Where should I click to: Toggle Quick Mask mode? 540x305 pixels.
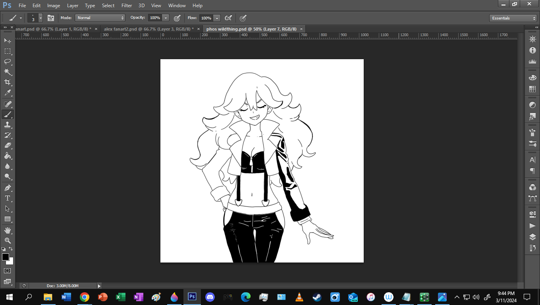tap(8, 271)
